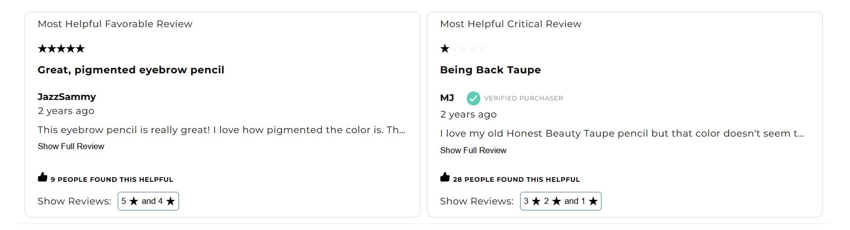Expand MJ's review with Show Full Review
850x230 pixels.
[x=473, y=150]
